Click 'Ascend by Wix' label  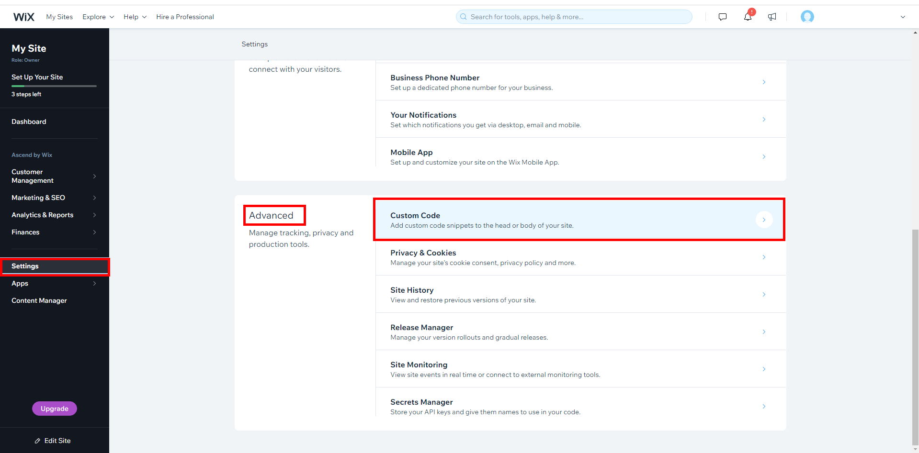[x=32, y=155]
